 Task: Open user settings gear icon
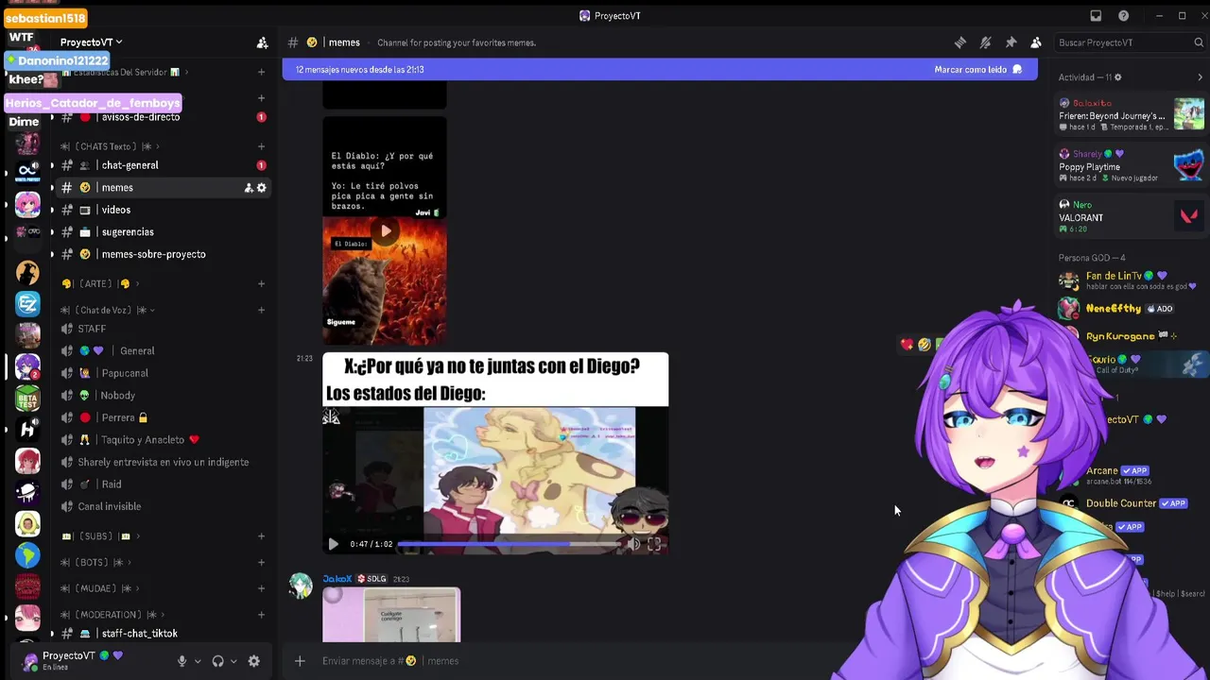pyautogui.click(x=253, y=661)
